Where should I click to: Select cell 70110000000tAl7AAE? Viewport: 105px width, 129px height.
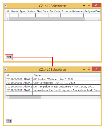click(19, 90)
